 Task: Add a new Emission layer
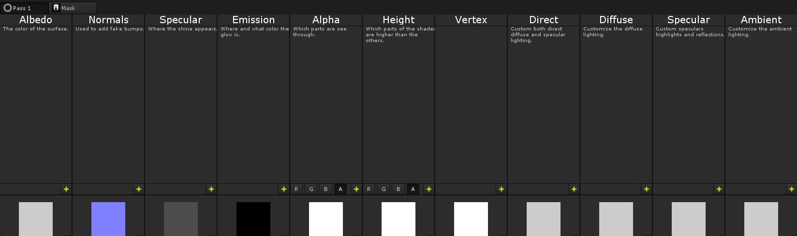[284, 189]
